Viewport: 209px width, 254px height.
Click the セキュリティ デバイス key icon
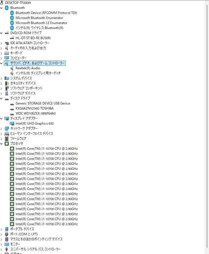7,83
